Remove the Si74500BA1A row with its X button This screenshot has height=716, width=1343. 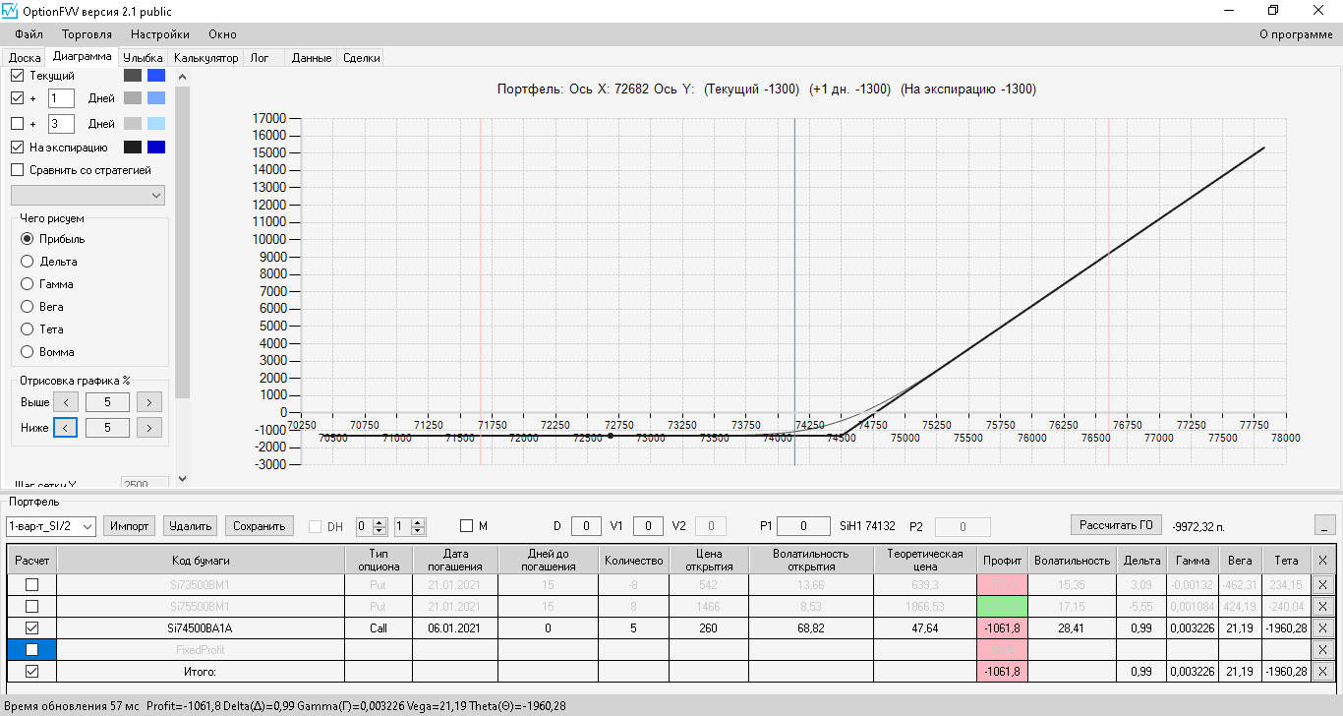pos(1322,627)
